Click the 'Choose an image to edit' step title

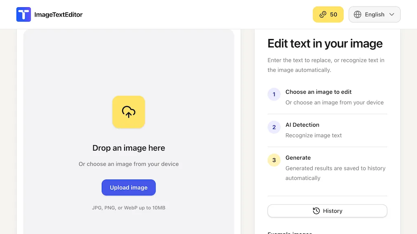click(318, 92)
